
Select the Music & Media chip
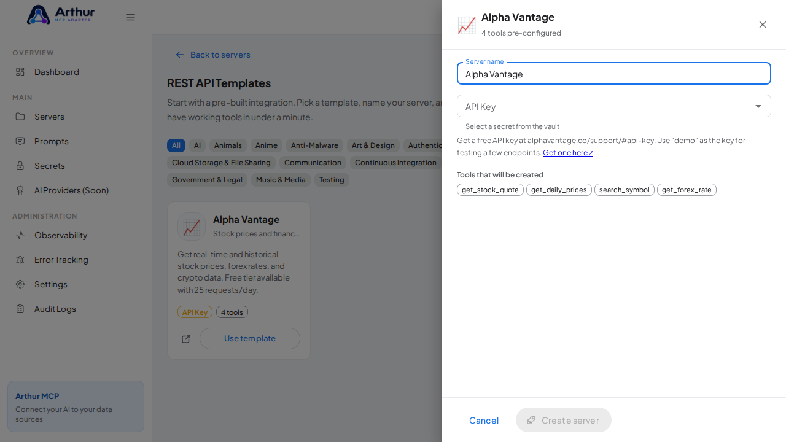point(281,180)
